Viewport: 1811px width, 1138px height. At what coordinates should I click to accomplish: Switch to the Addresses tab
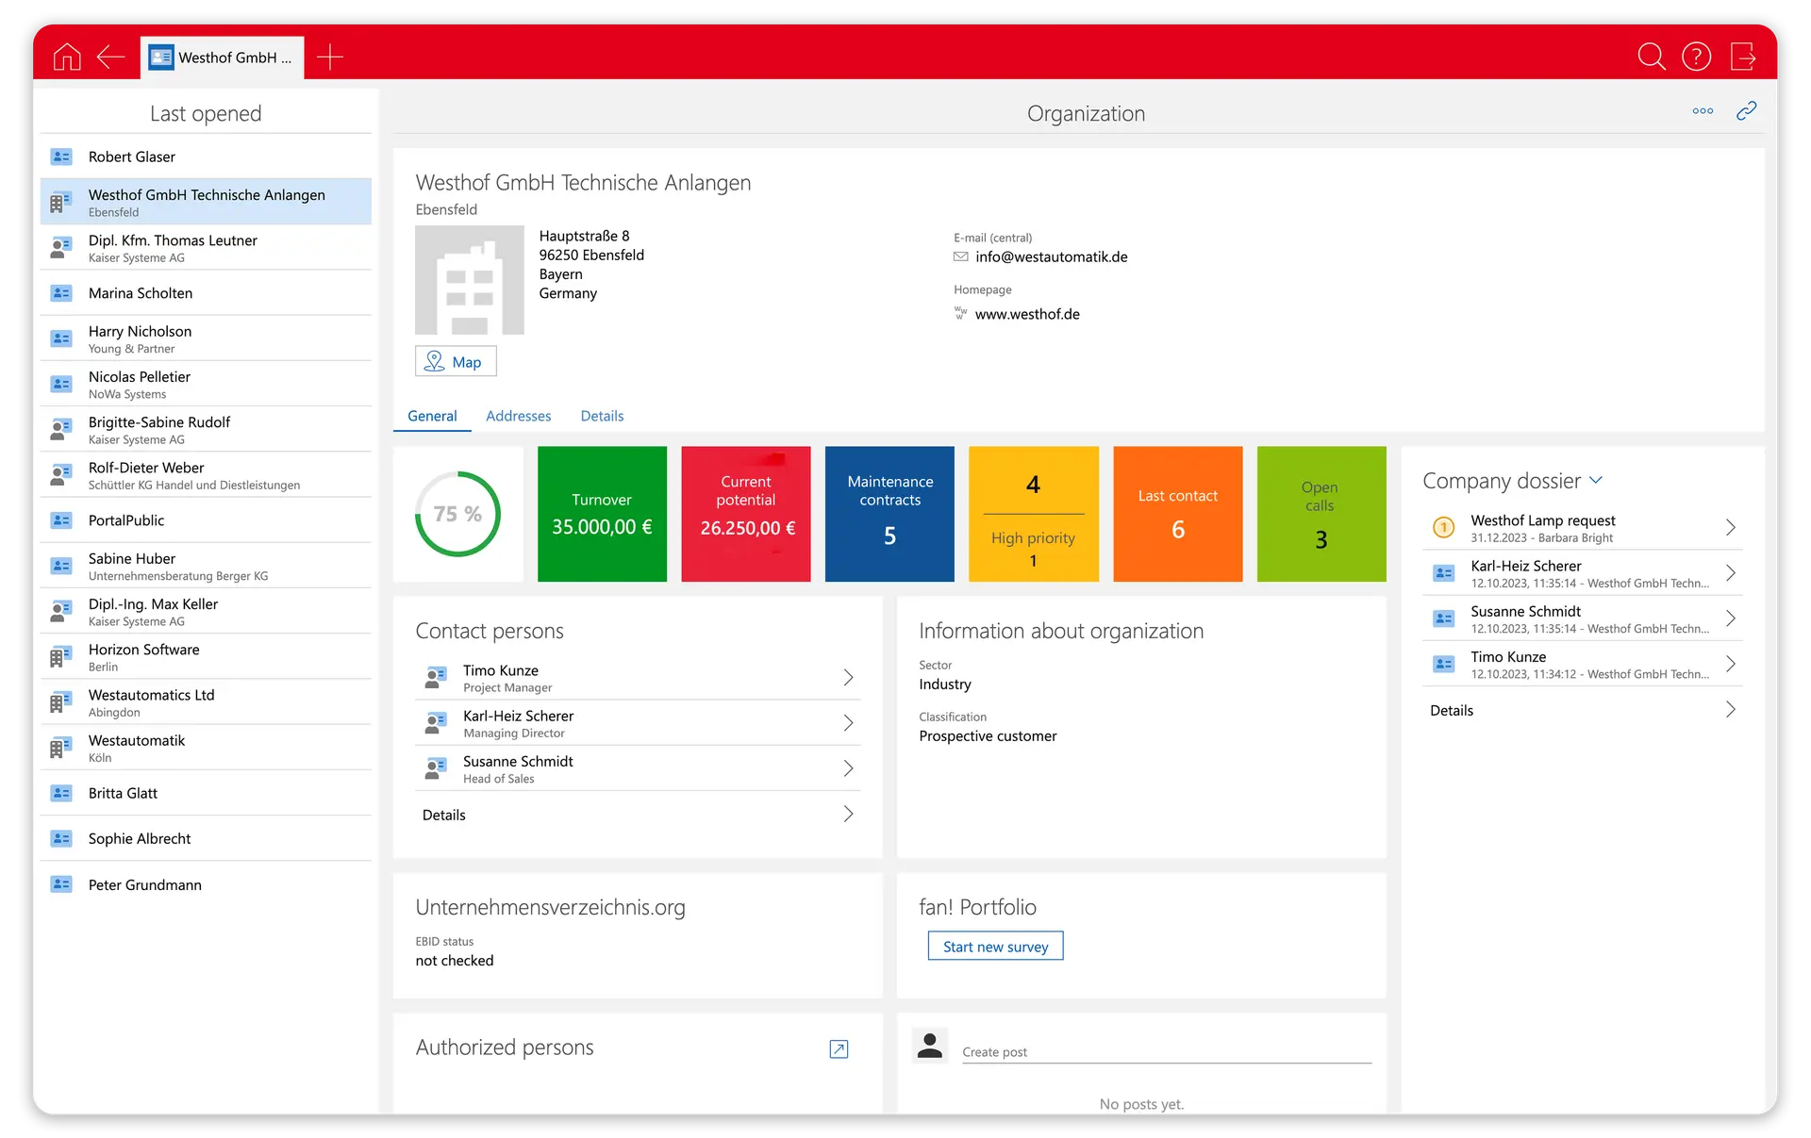pyautogui.click(x=518, y=416)
